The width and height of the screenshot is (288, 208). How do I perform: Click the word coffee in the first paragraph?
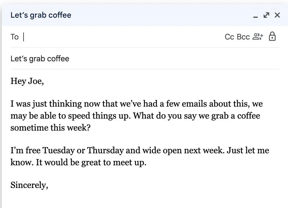pos(250,116)
